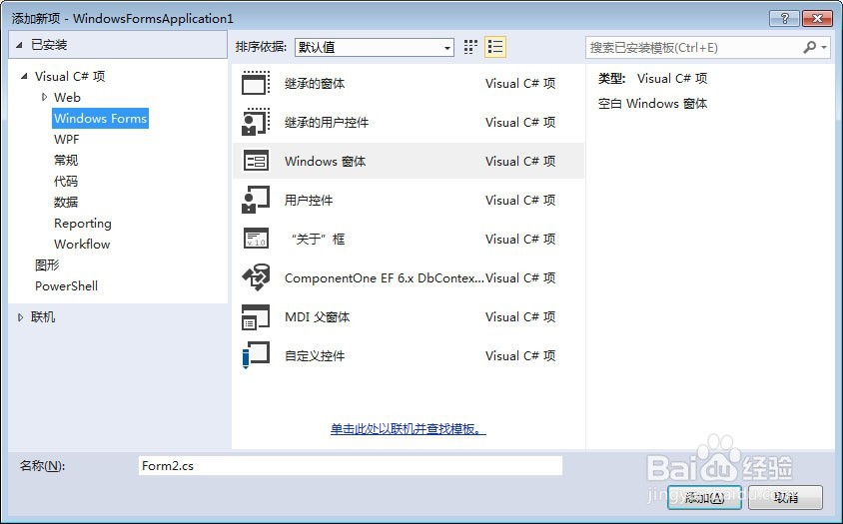Select the MDI 父窗体 item name
This screenshot has height=524, width=843.
click(318, 317)
